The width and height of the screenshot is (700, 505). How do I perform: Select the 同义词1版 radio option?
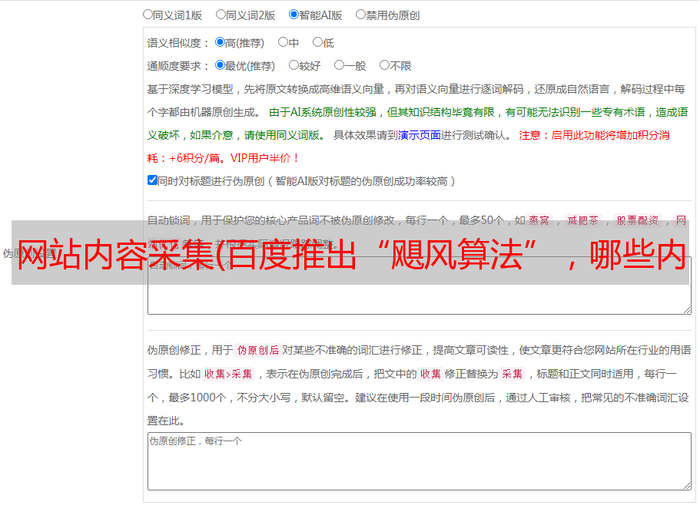pyautogui.click(x=148, y=15)
